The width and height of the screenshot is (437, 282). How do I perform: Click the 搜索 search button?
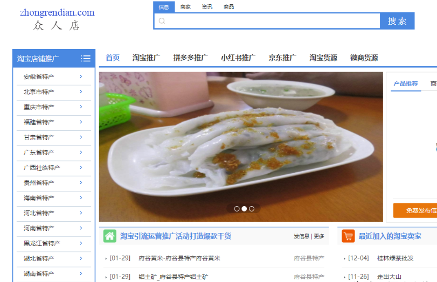(x=397, y=21)
